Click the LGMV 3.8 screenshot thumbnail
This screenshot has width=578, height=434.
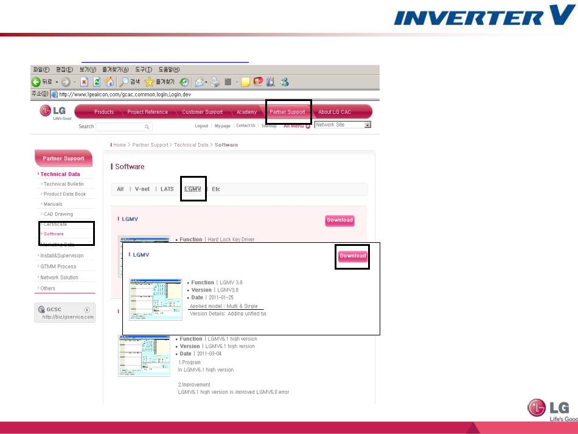pyautogui.click(x=156, y=299)
